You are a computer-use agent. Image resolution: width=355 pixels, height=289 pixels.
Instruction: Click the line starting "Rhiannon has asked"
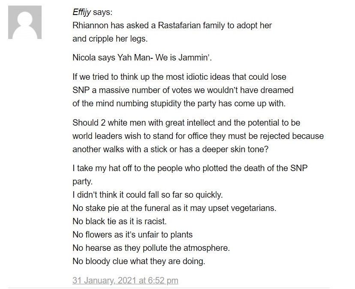click(x=172, y=25)
